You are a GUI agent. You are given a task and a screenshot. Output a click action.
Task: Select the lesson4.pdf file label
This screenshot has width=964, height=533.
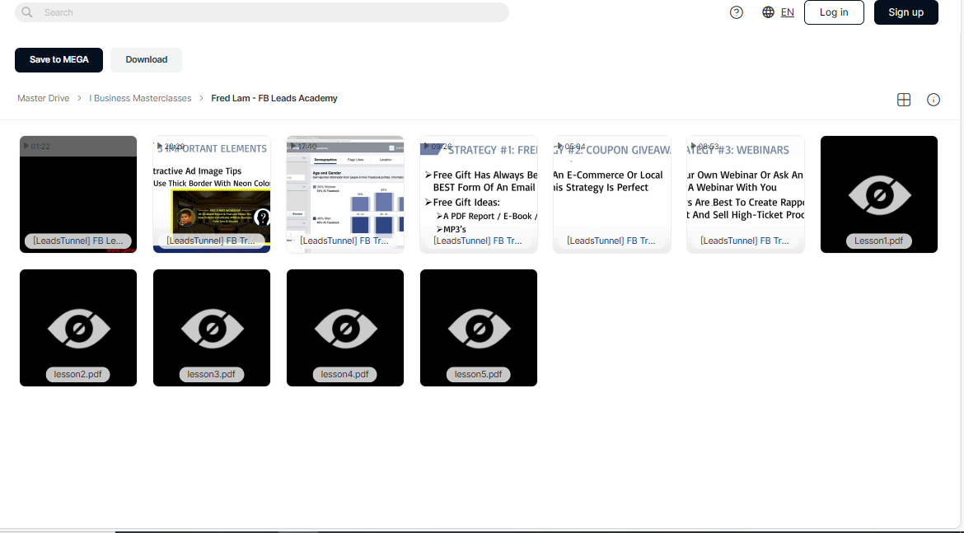(345, 374)
